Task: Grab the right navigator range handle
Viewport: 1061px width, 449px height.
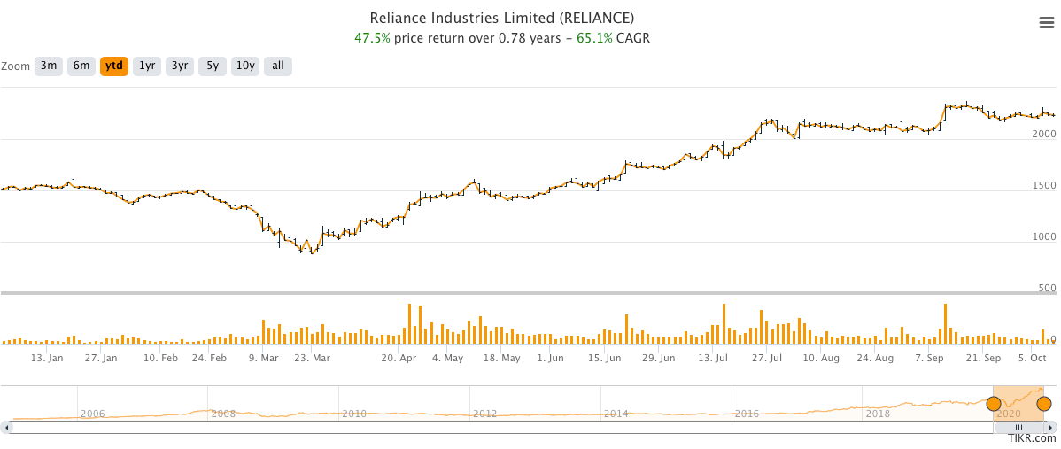Action: [1044, 405]
